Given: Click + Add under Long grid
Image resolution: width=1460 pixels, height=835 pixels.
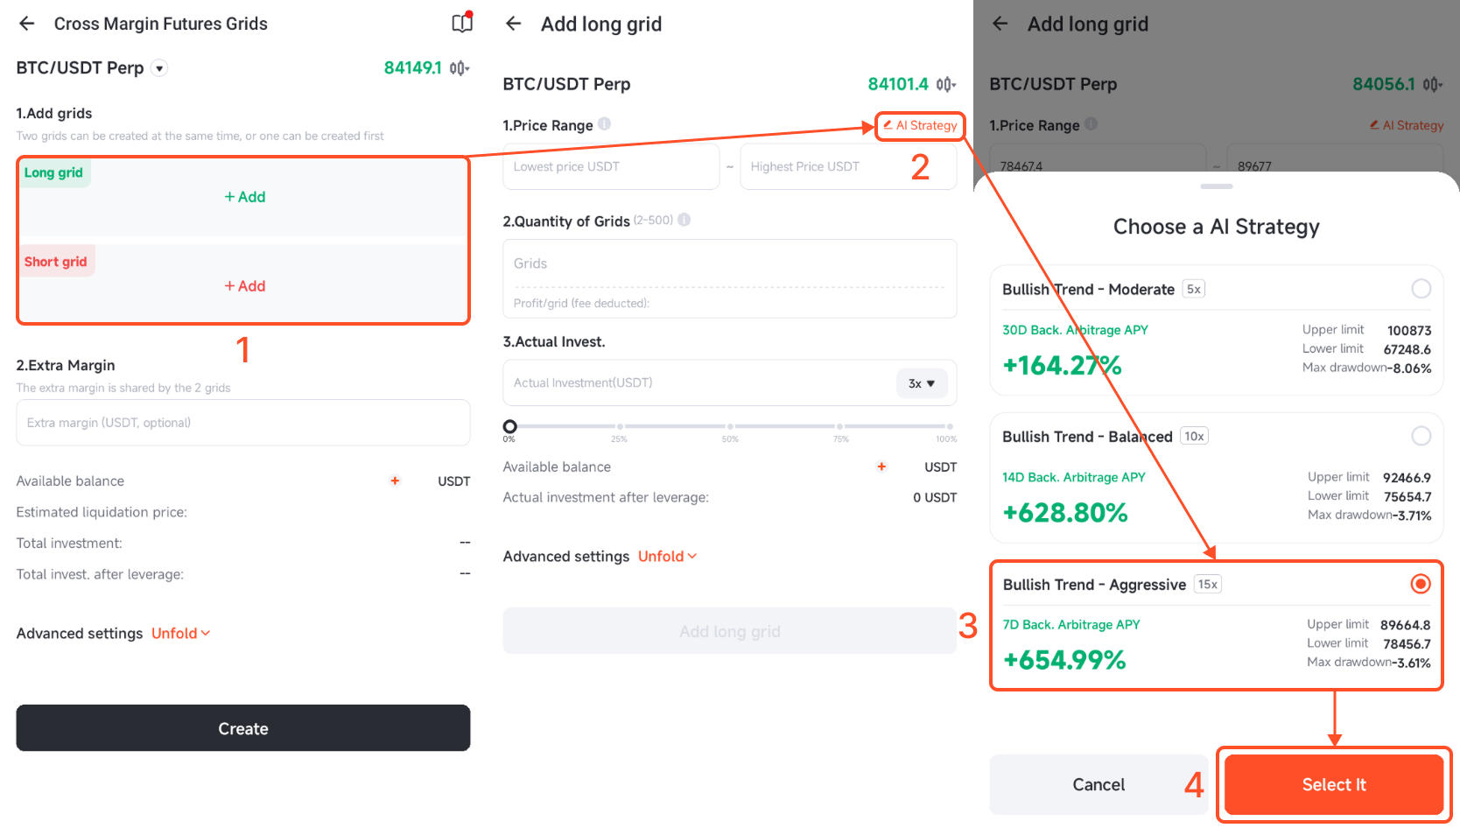Looking at the screenshot, I should point(245,197).
